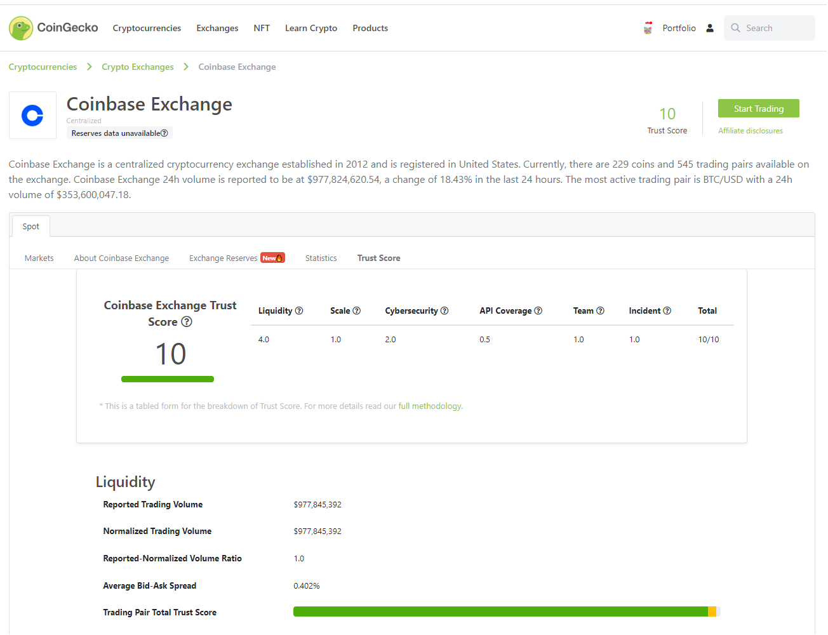
Task: Open the candy jar rewards icon
Action: click(648, 28)
